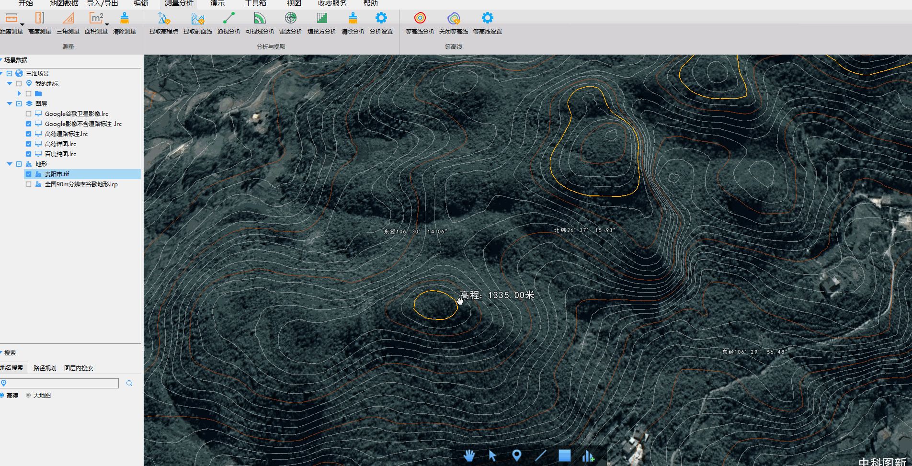Open the 工具箱 menu tab
This screenshot has height=466, width=912.
[x=255, y=3]
